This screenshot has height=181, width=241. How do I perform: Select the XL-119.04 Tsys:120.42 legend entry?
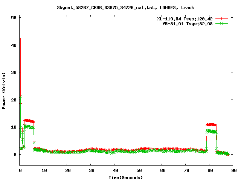click(185, 19)
